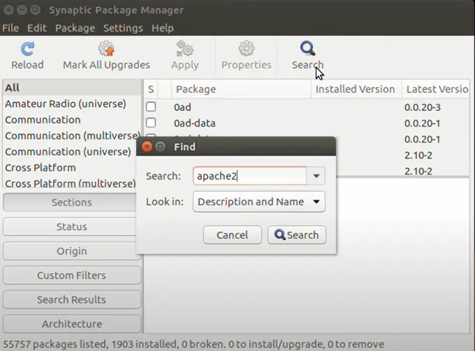Open the search history dropdown arrow
This screenshot has width=475, height=351.
[316, 176]
